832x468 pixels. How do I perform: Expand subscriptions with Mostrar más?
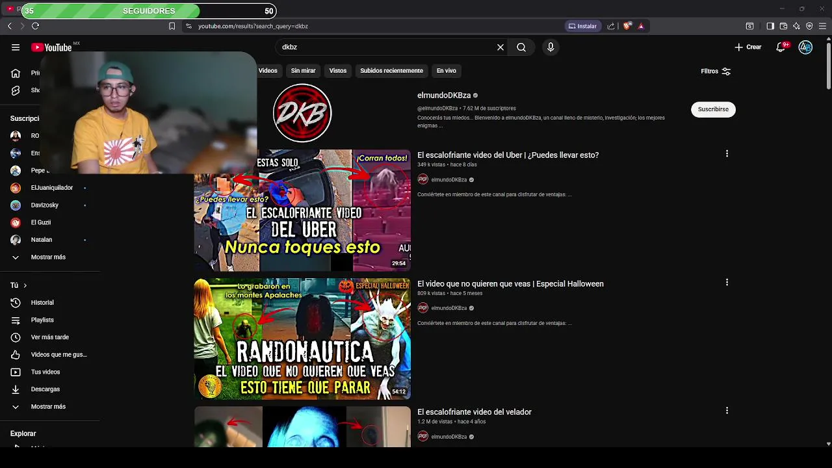click(x=49, y=257)
